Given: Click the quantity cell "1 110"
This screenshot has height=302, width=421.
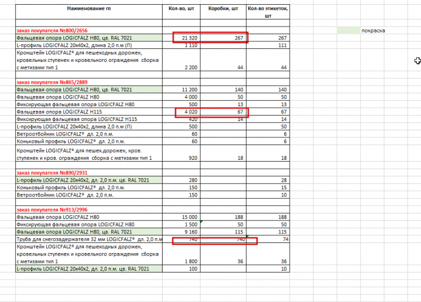Looking at the screenshot, I should pyautogui.click(x=182, y=45).
